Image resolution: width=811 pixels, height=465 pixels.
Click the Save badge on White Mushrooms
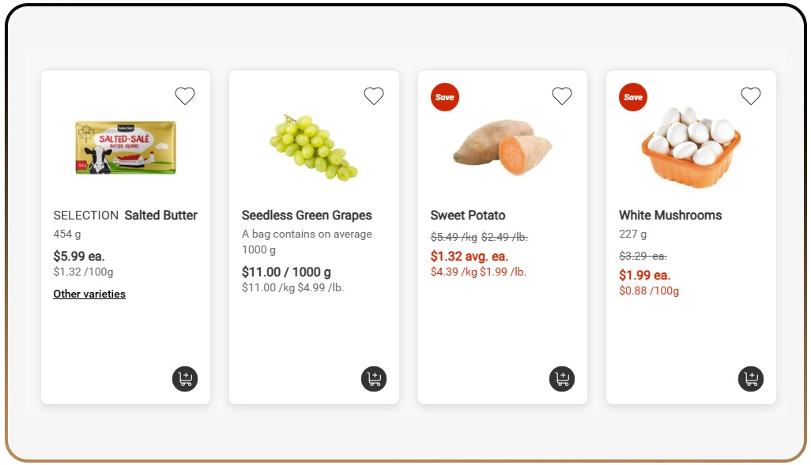click(632, 97)
